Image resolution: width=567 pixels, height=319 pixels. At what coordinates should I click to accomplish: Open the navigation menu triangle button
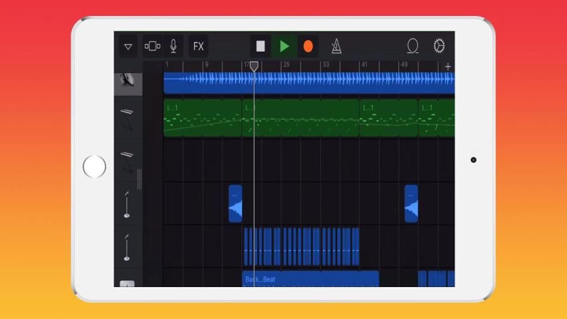(128, 47)
